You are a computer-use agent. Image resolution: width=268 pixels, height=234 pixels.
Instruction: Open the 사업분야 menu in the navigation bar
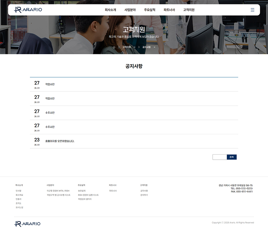point(130,10)
